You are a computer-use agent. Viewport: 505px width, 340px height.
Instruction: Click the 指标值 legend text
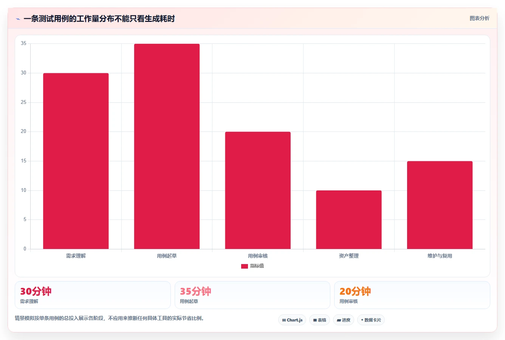point(257,266)
